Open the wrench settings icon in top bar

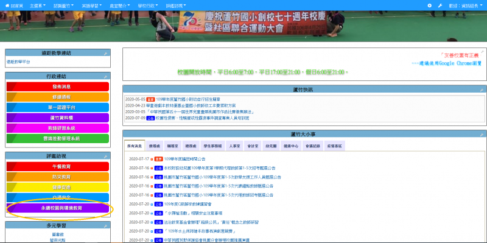440,5
